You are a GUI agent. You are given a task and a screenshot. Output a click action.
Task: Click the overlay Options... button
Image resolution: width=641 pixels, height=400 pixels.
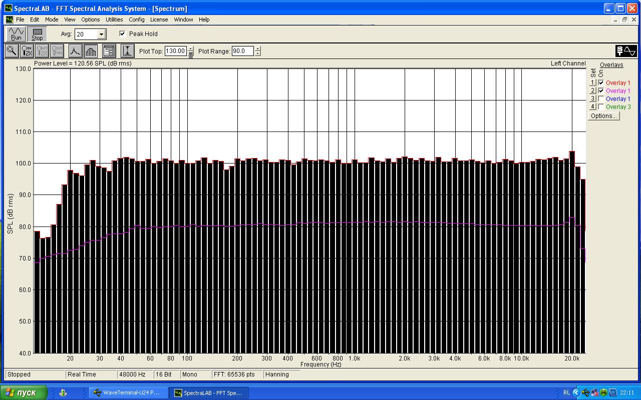point(603,116)
